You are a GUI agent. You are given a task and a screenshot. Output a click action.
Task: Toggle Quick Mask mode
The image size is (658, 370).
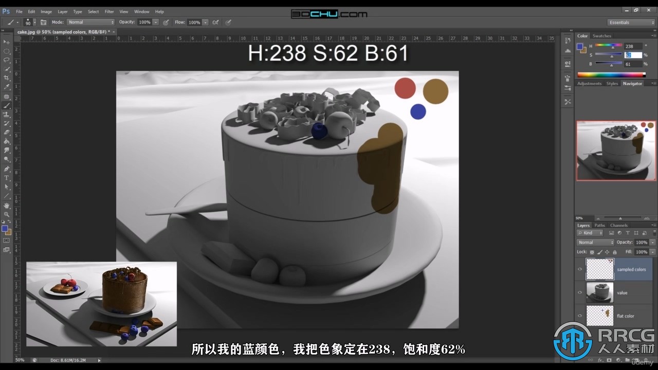pyautogui.click(x=7, y=240)
